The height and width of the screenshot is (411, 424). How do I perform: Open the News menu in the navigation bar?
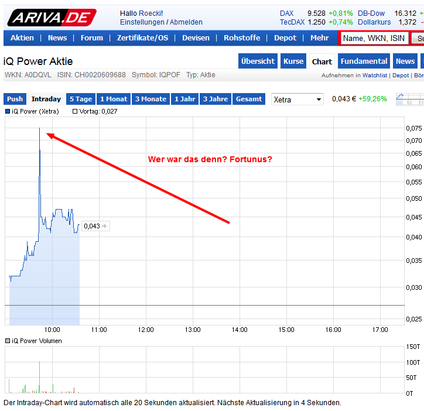pos(57,38)
